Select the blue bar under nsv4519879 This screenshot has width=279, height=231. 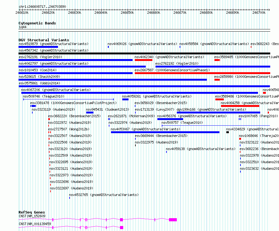(38, 47)
